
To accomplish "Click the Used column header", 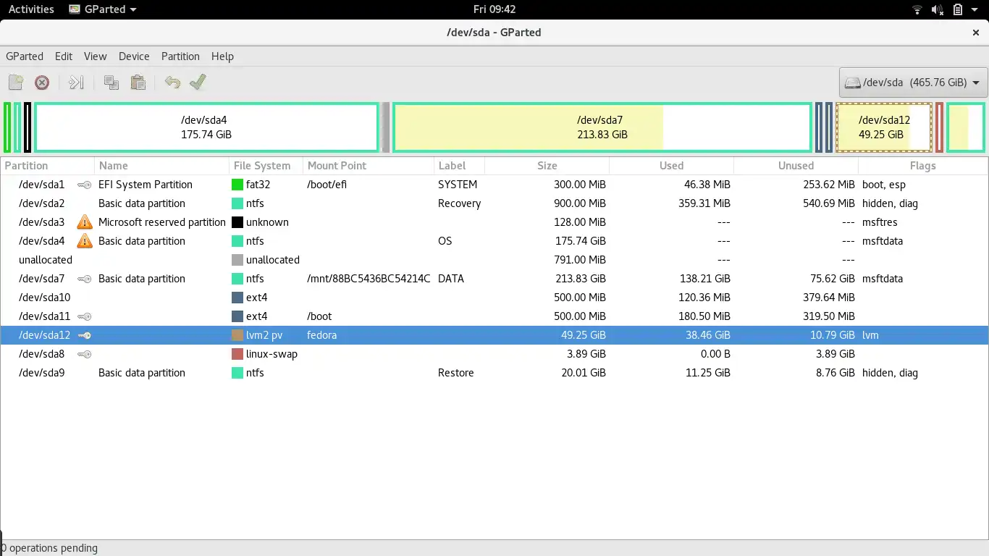I will click(x=672, y=166).
